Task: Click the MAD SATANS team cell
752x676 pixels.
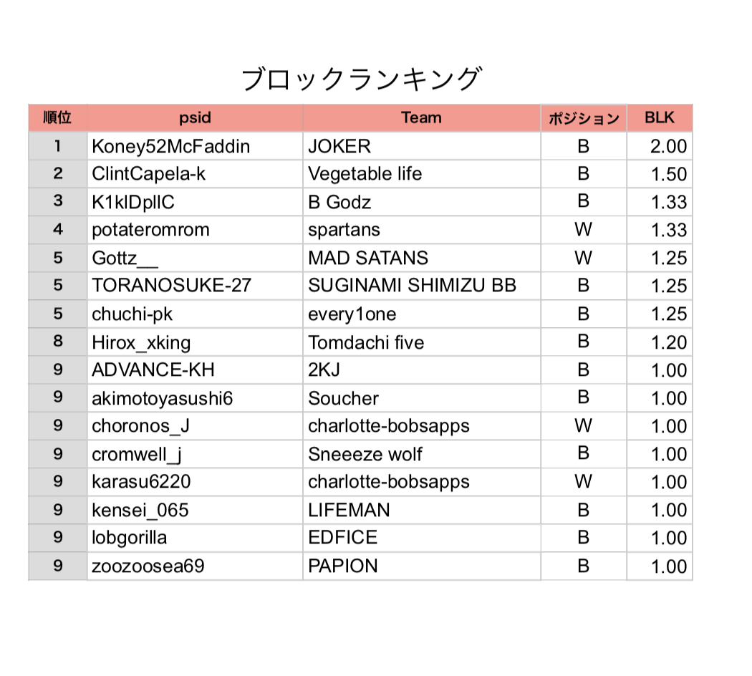Action: [x=368, y=258]
